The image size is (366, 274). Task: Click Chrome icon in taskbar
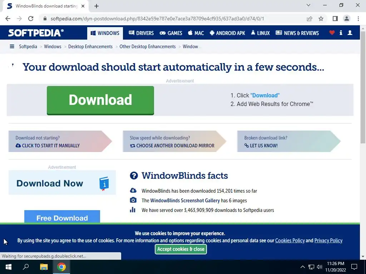pyautogui.click(x=61, y=267)
